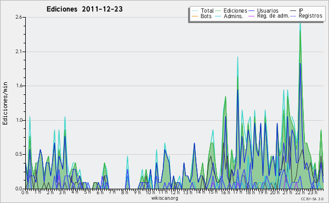Click the 23 h axis tick label
This screenshot has width=329, height=203.
313,192
